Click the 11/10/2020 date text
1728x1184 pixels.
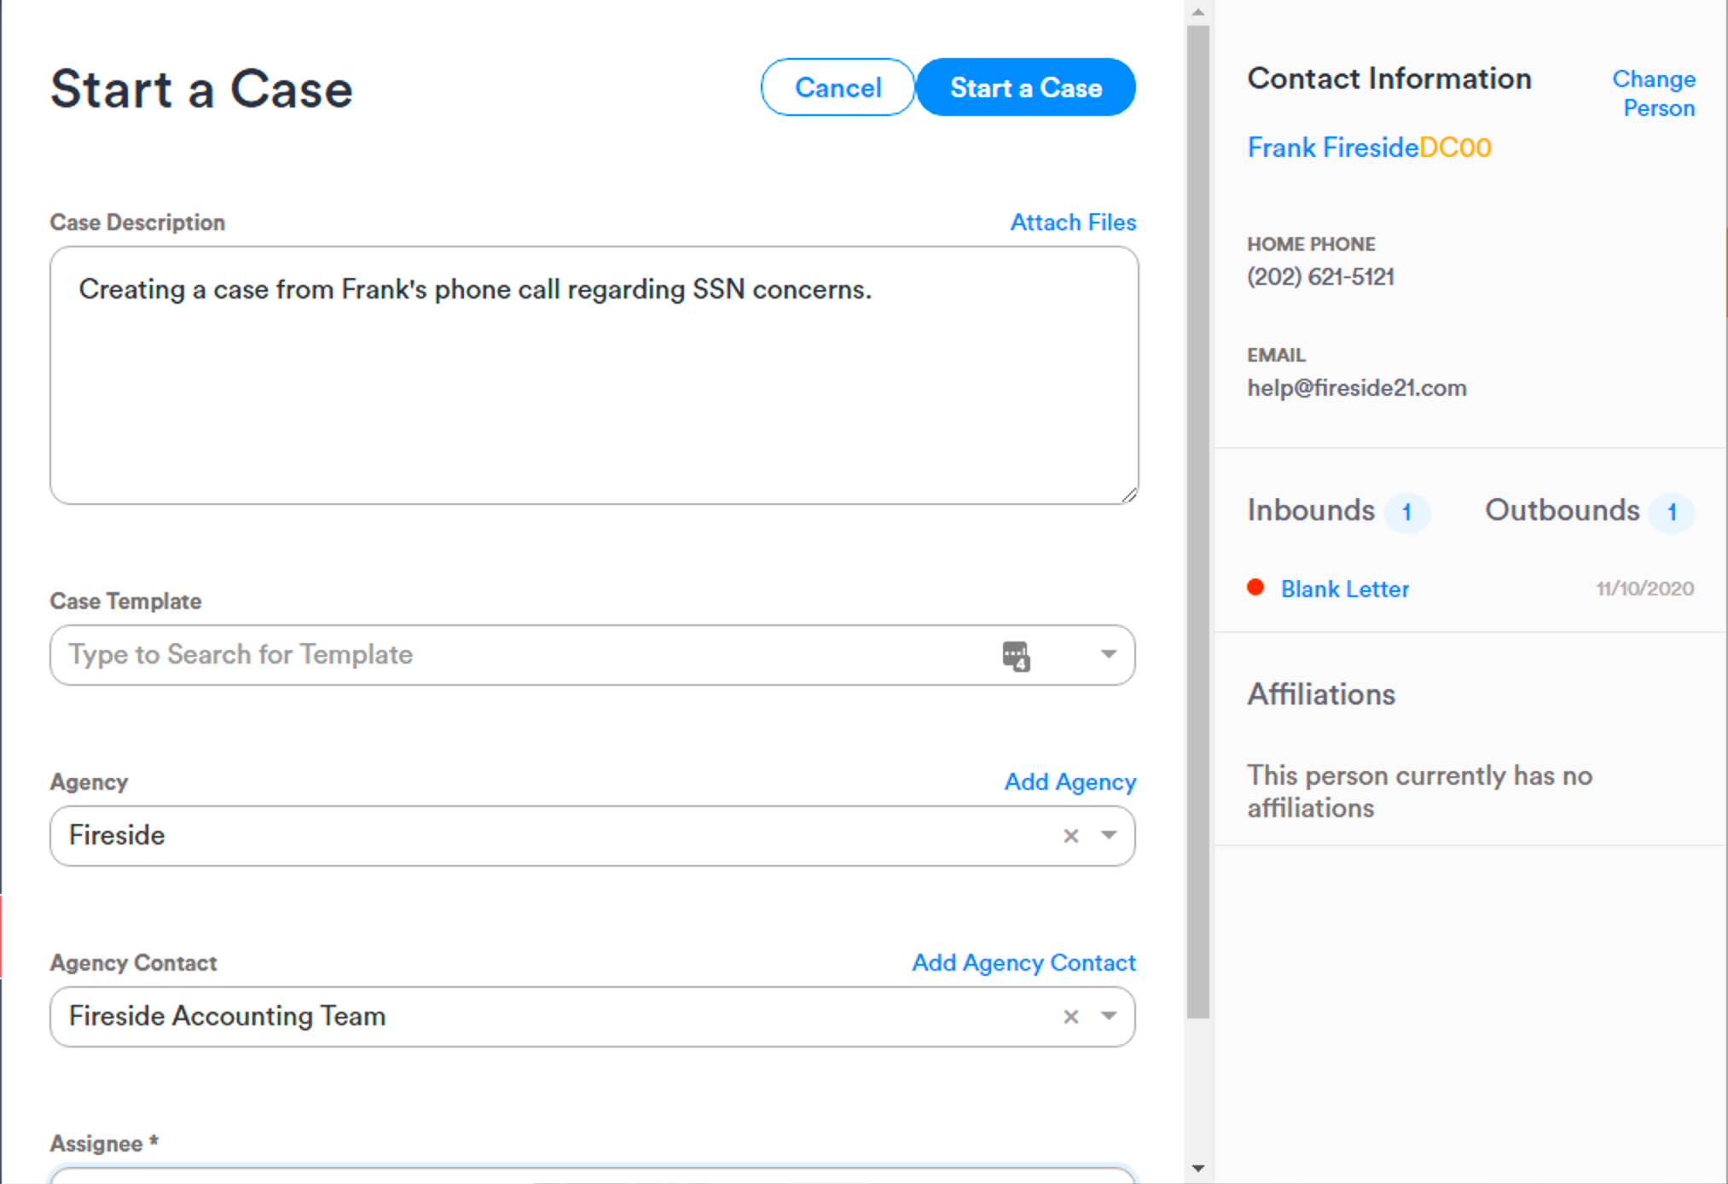click(1645, 589)
